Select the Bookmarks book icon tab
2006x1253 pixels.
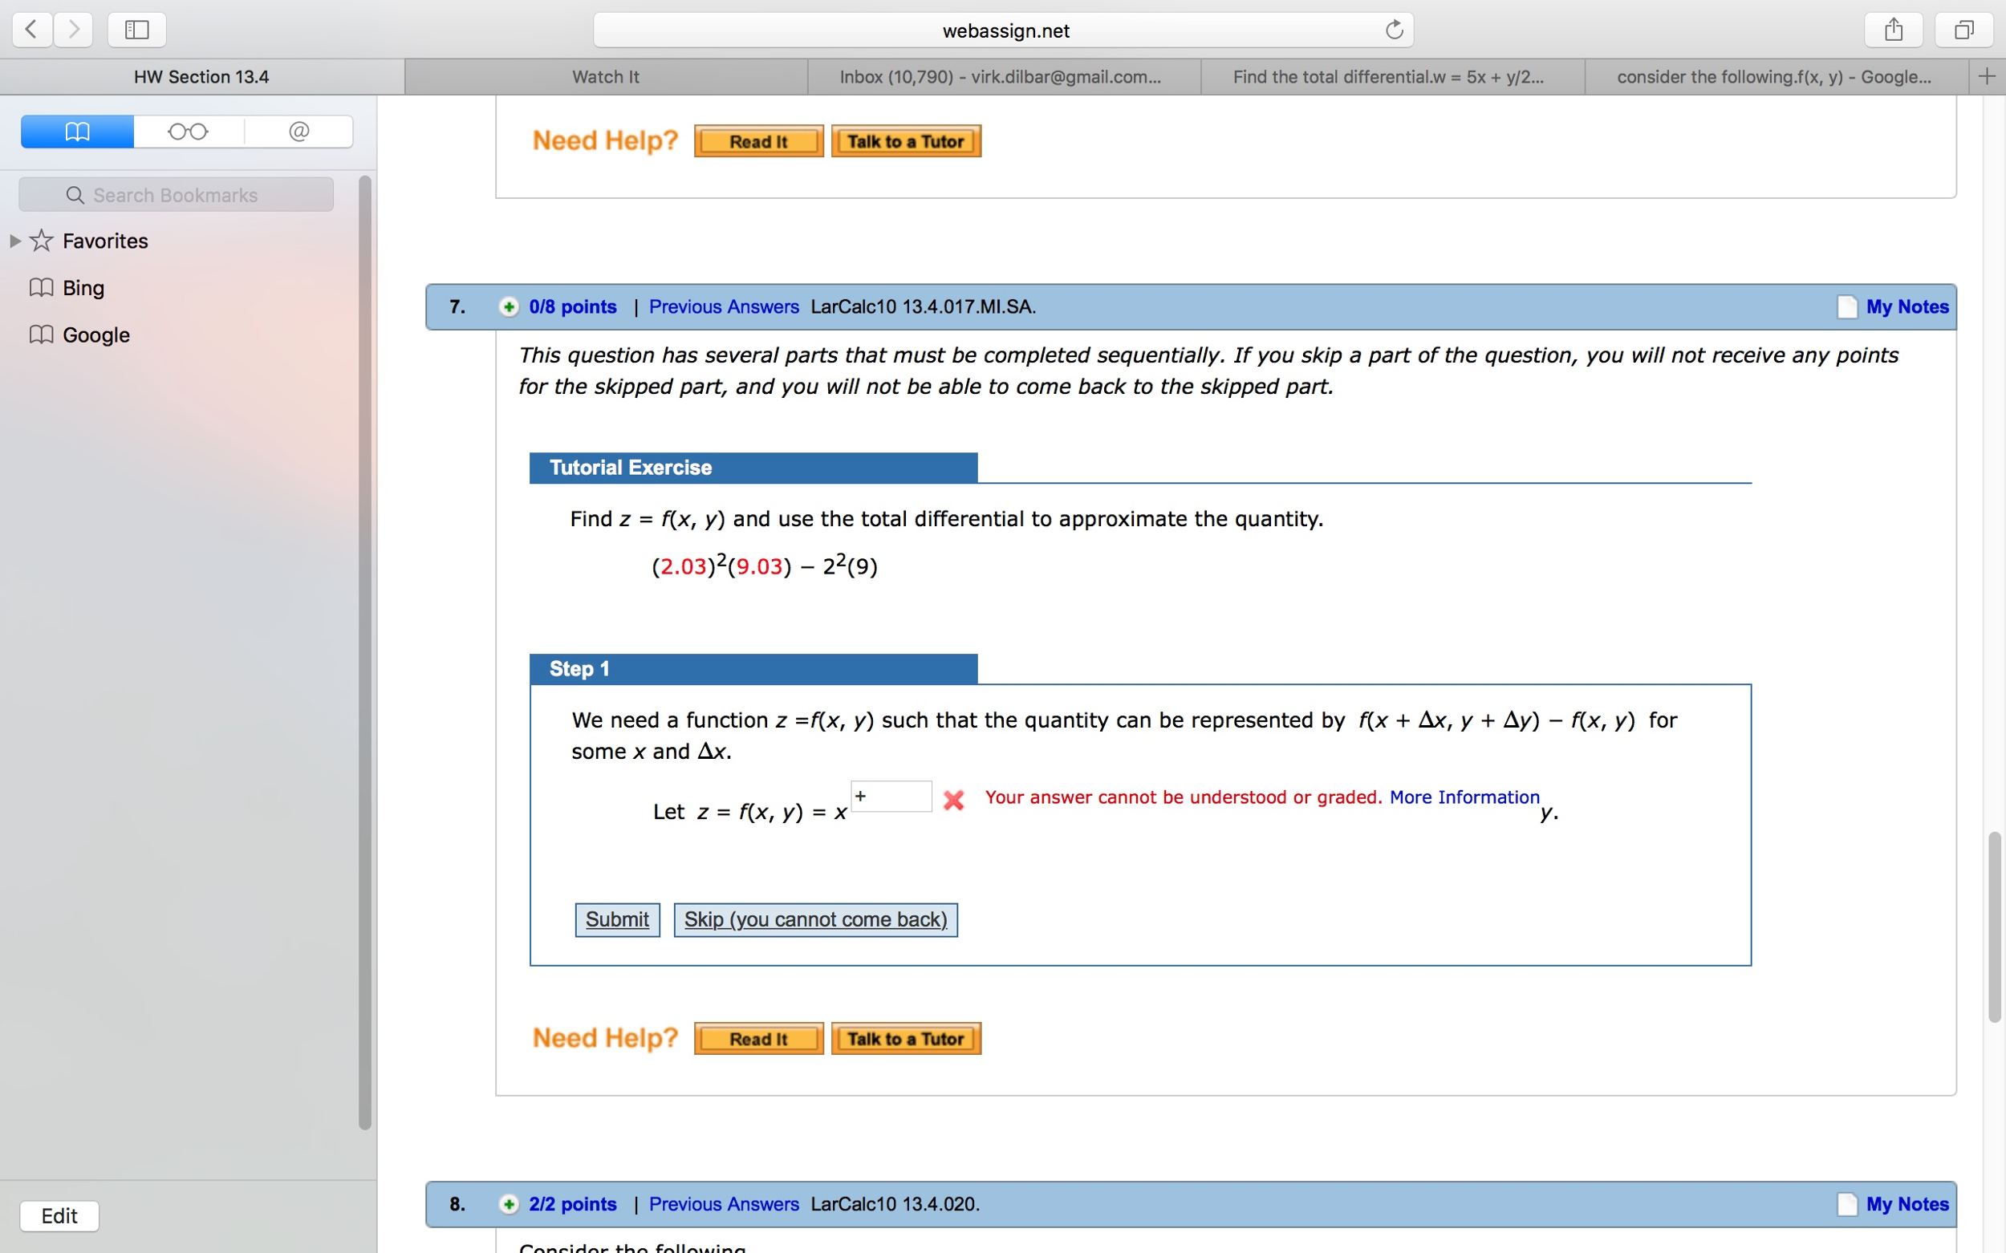click(x=77, y=131)
